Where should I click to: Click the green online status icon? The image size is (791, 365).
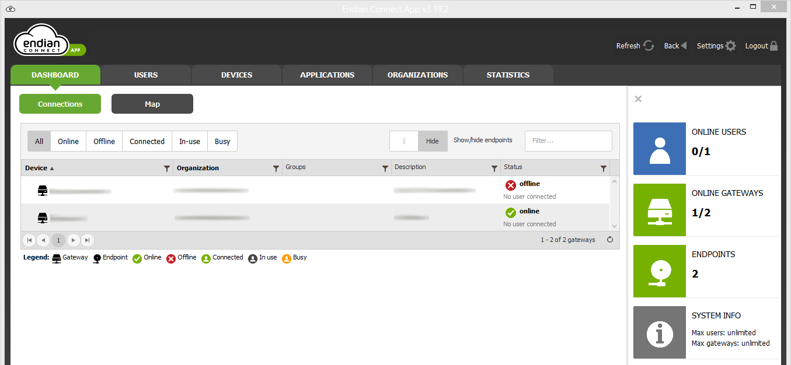(511, 213)
